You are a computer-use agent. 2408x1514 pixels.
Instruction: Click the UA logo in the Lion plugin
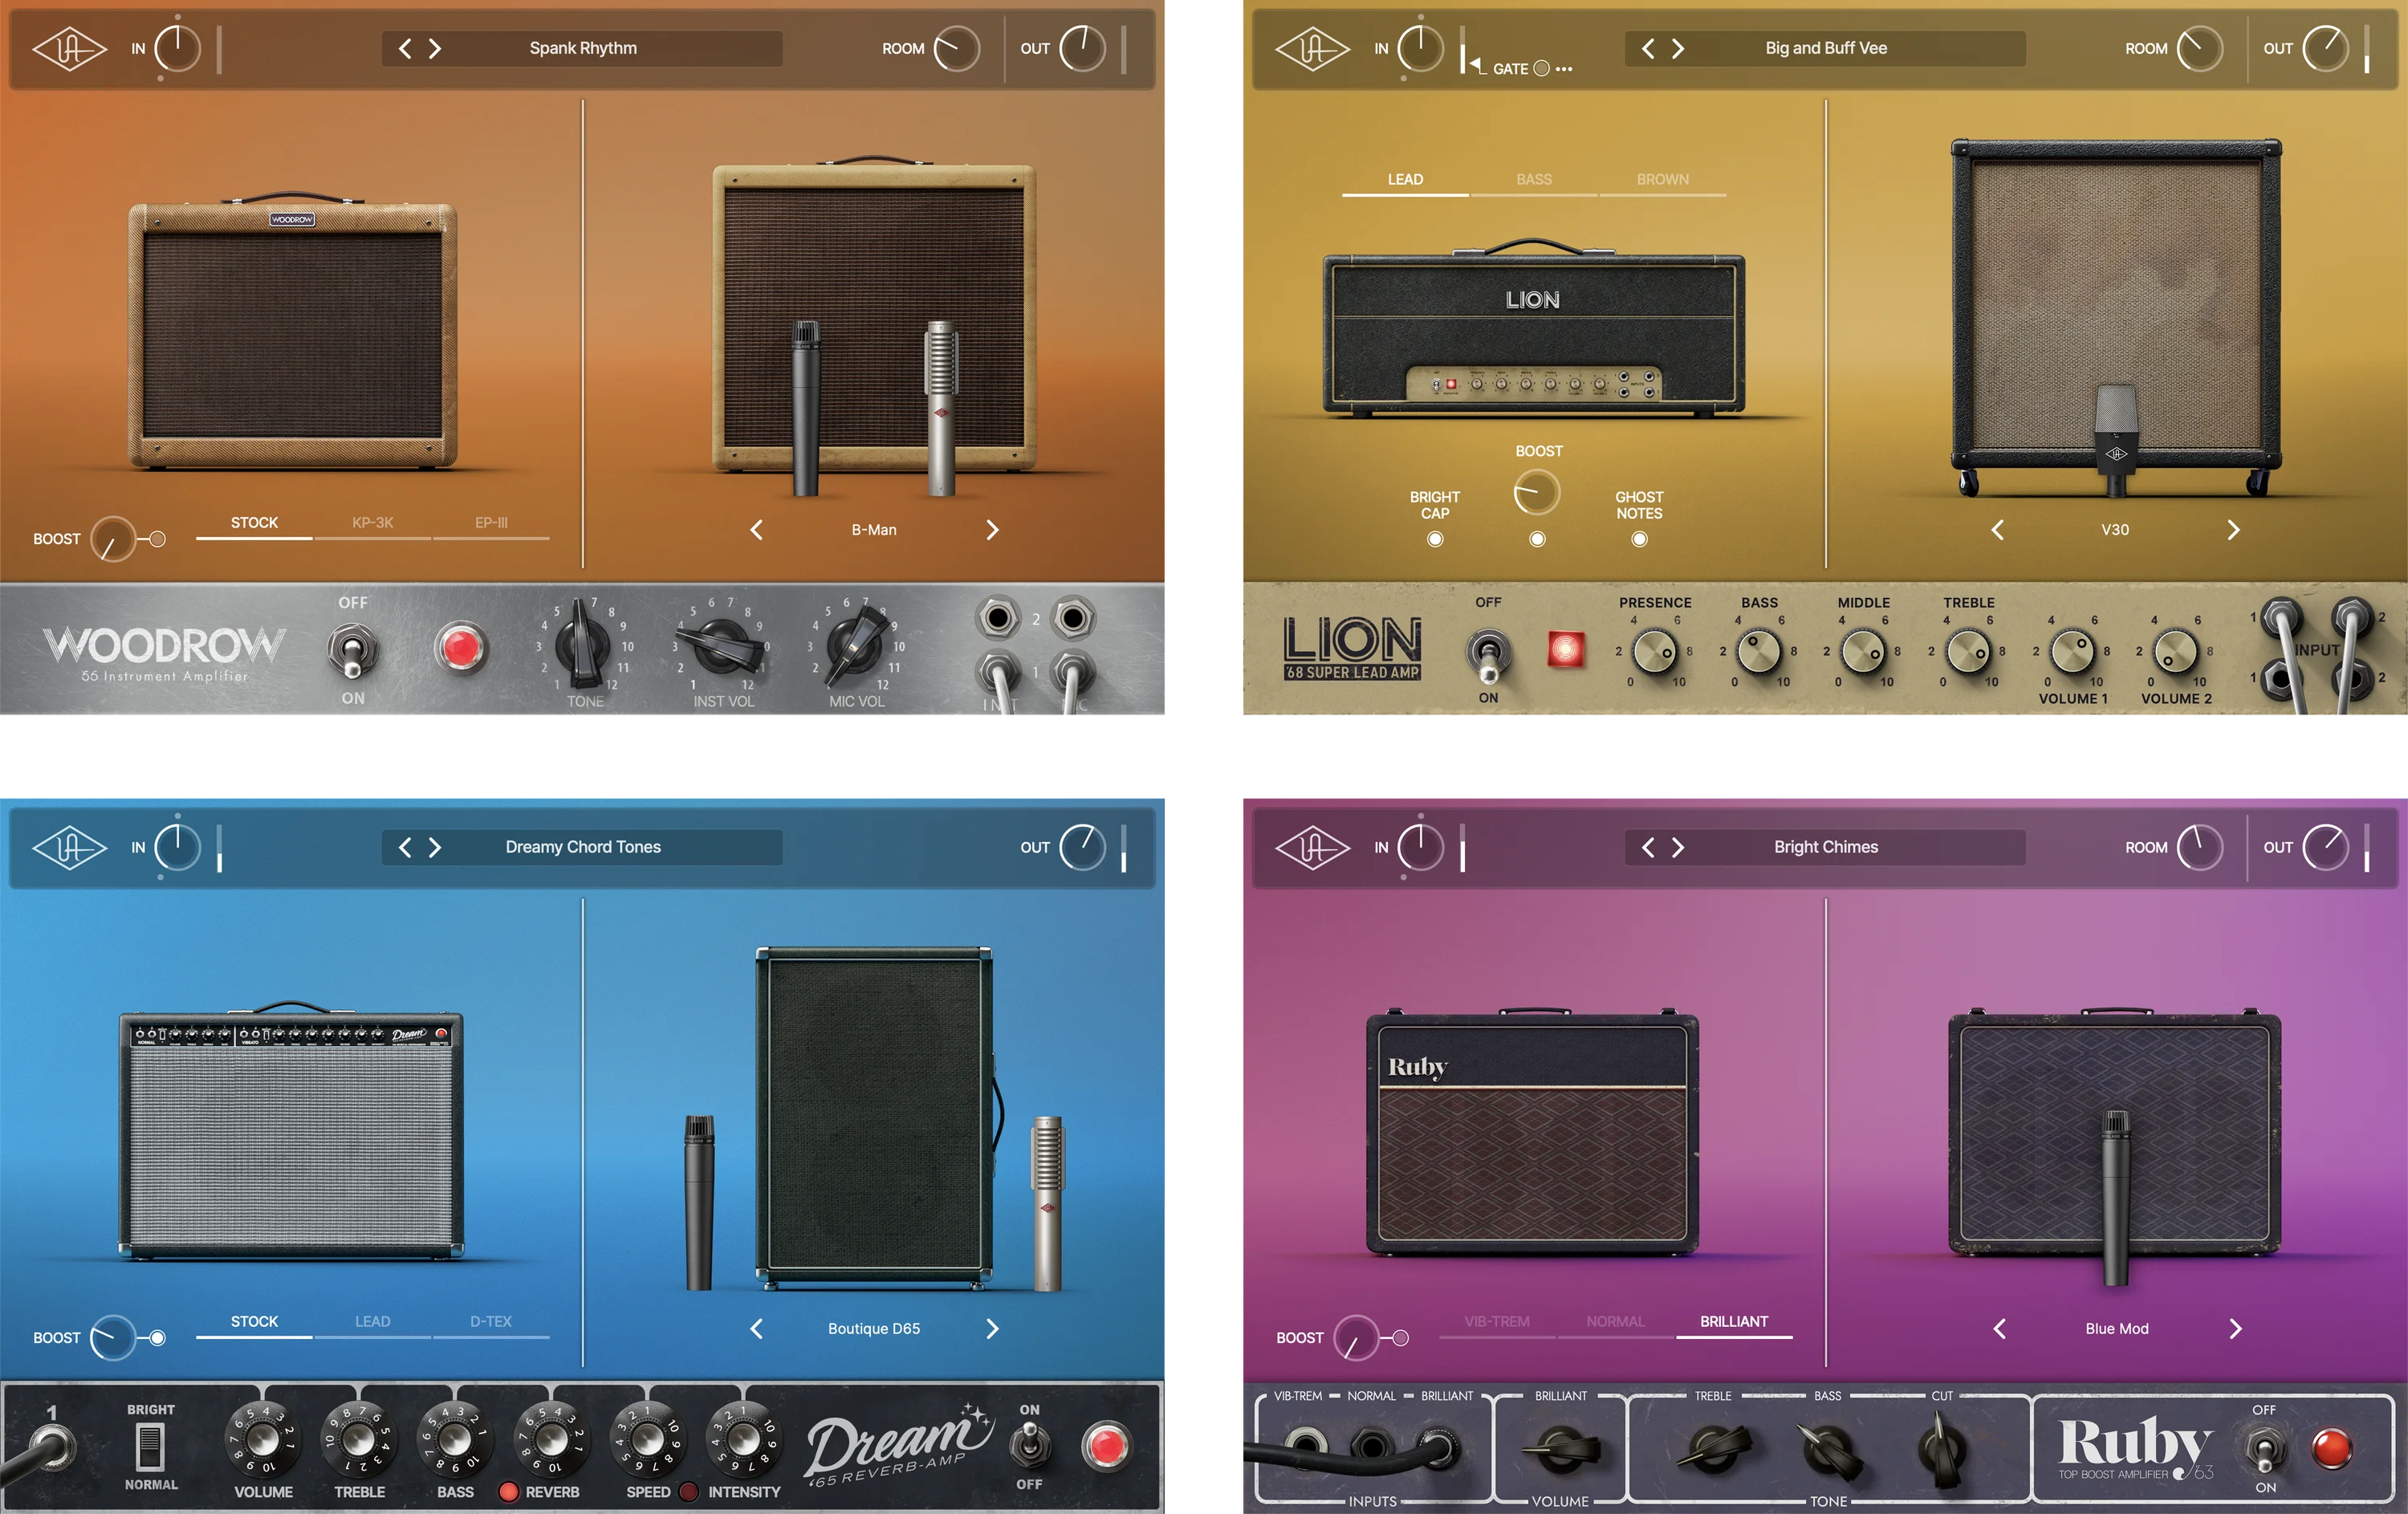[x=1312, y=48]
